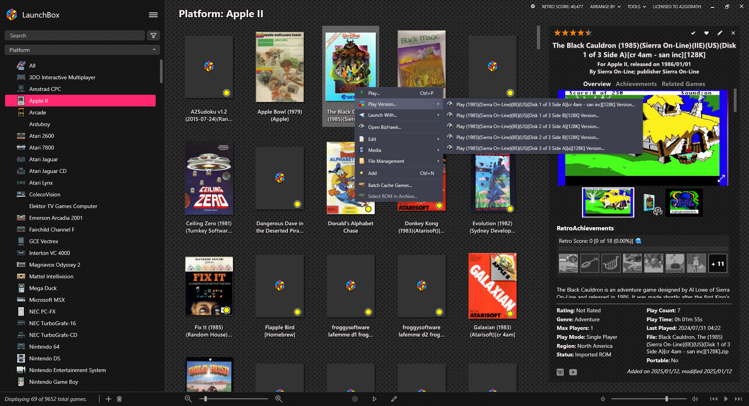This screenshot has height=406, width=749.
Task: Click the trash delete icon in the status bar
Action: pyautogui.click(x=119, y=399)
